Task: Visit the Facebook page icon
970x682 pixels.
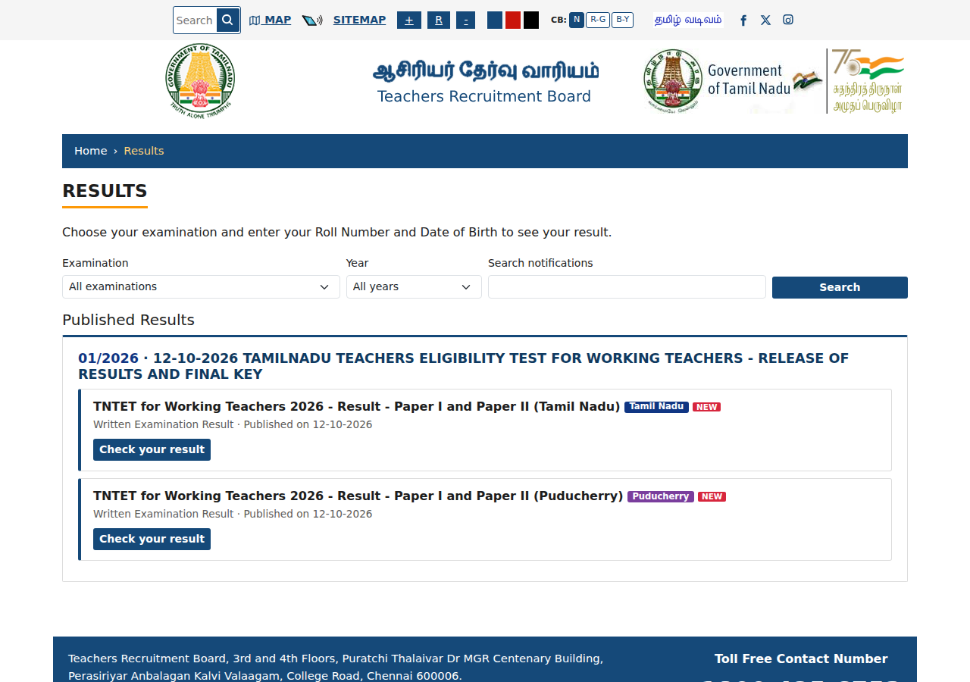Action: point(743,20)
